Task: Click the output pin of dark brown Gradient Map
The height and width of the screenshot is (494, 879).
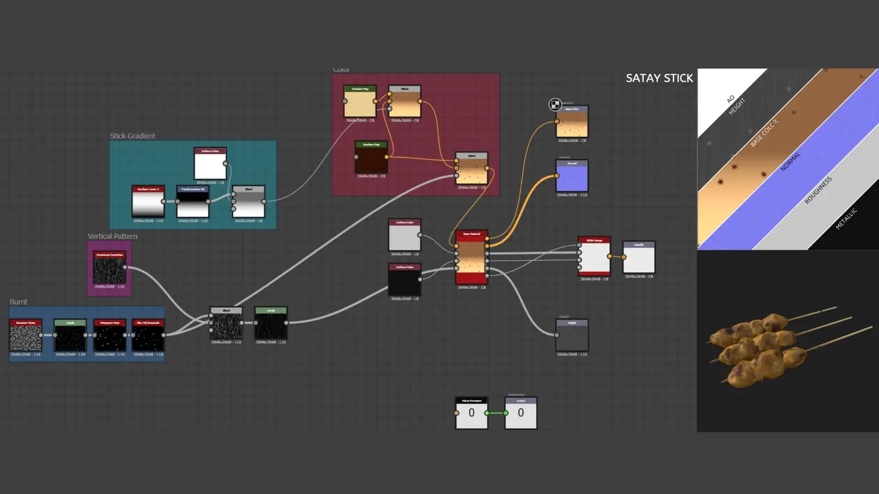Action: click(387, 157)
